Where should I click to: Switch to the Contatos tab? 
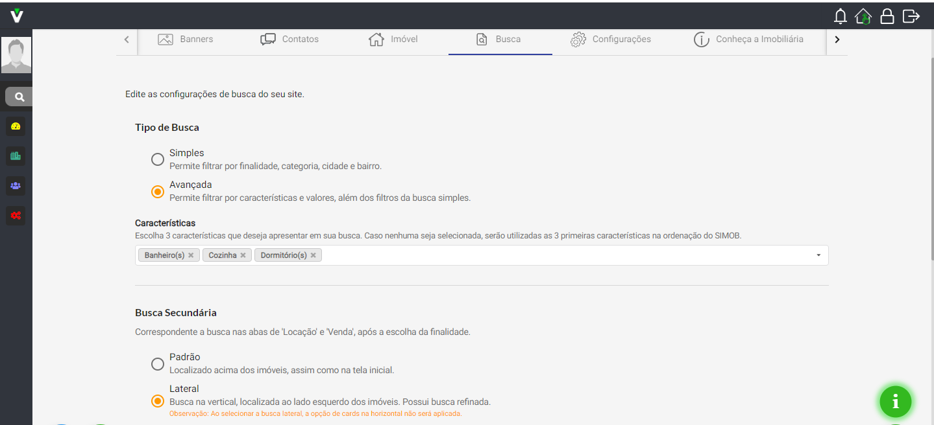point(289,40)
